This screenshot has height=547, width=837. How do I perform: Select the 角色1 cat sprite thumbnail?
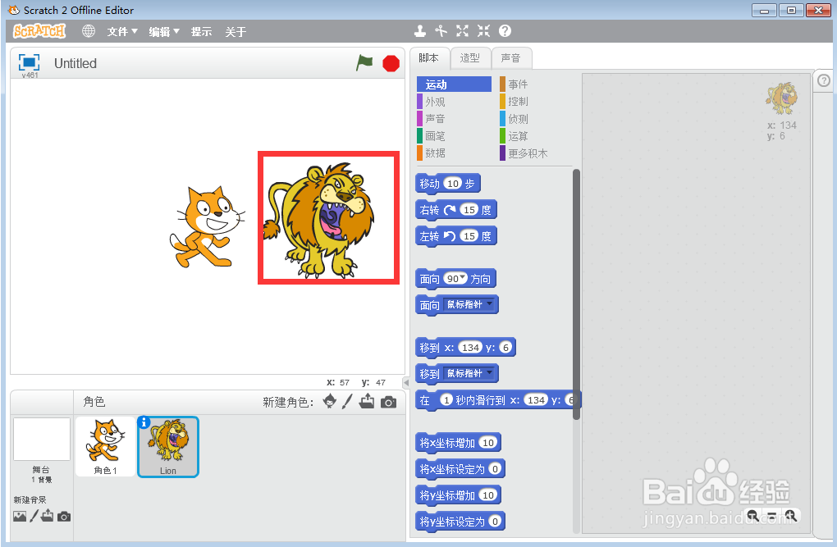click(x=105, y=446)
